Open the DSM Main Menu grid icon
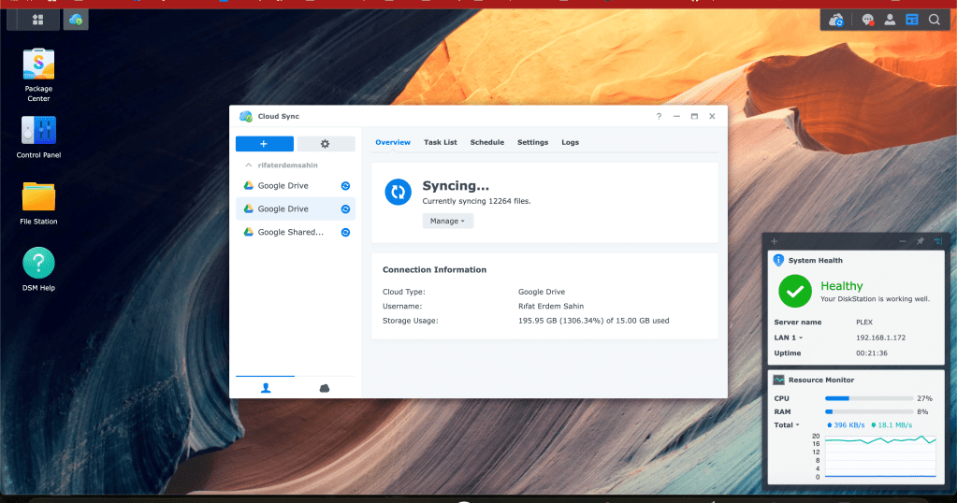The width and height of the screenshot is (957, 503). 37,20
